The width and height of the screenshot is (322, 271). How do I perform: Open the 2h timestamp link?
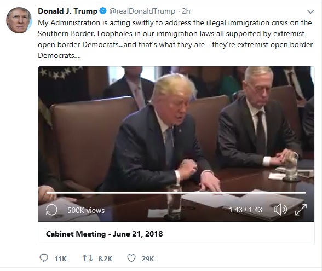click(x=186, y=11)
